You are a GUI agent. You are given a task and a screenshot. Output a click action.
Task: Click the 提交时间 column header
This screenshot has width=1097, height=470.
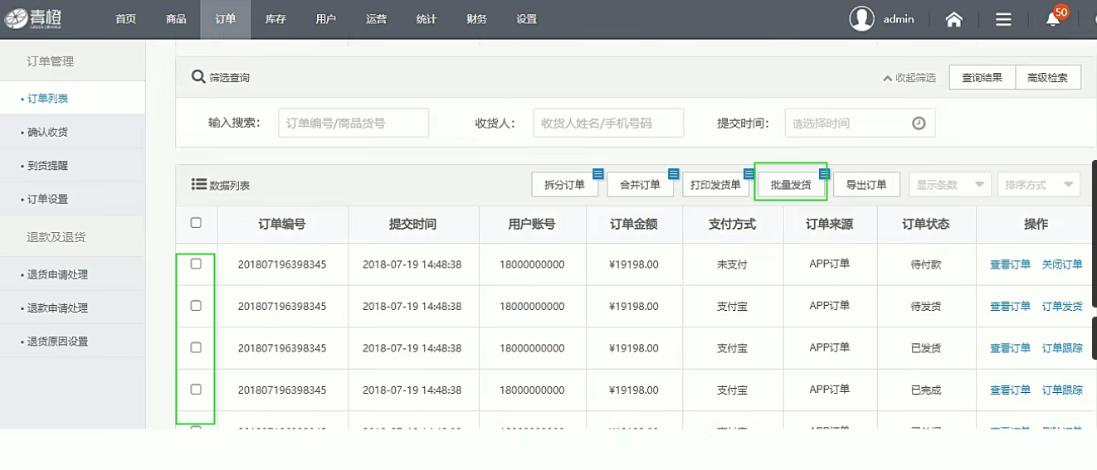point(412,224)
